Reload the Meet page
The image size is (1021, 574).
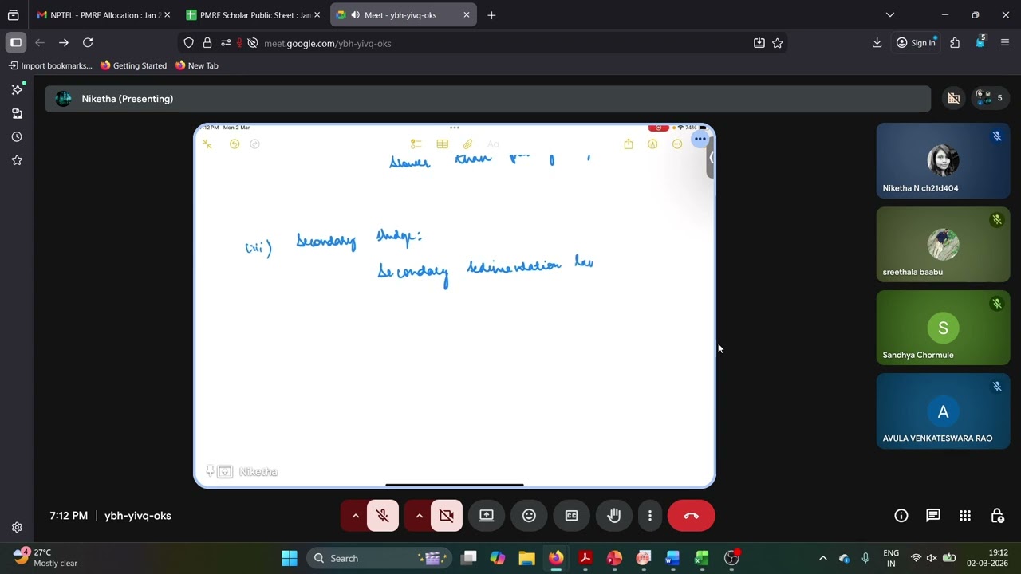(x=88, y=43)
